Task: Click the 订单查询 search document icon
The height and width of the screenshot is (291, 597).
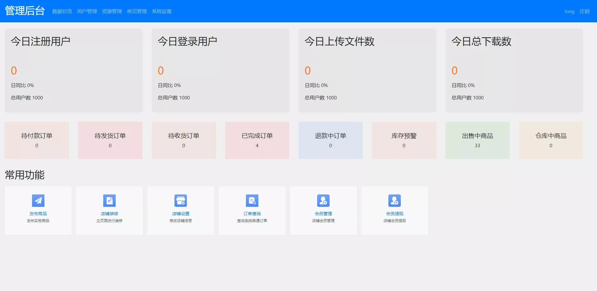Action: [252, 201]
